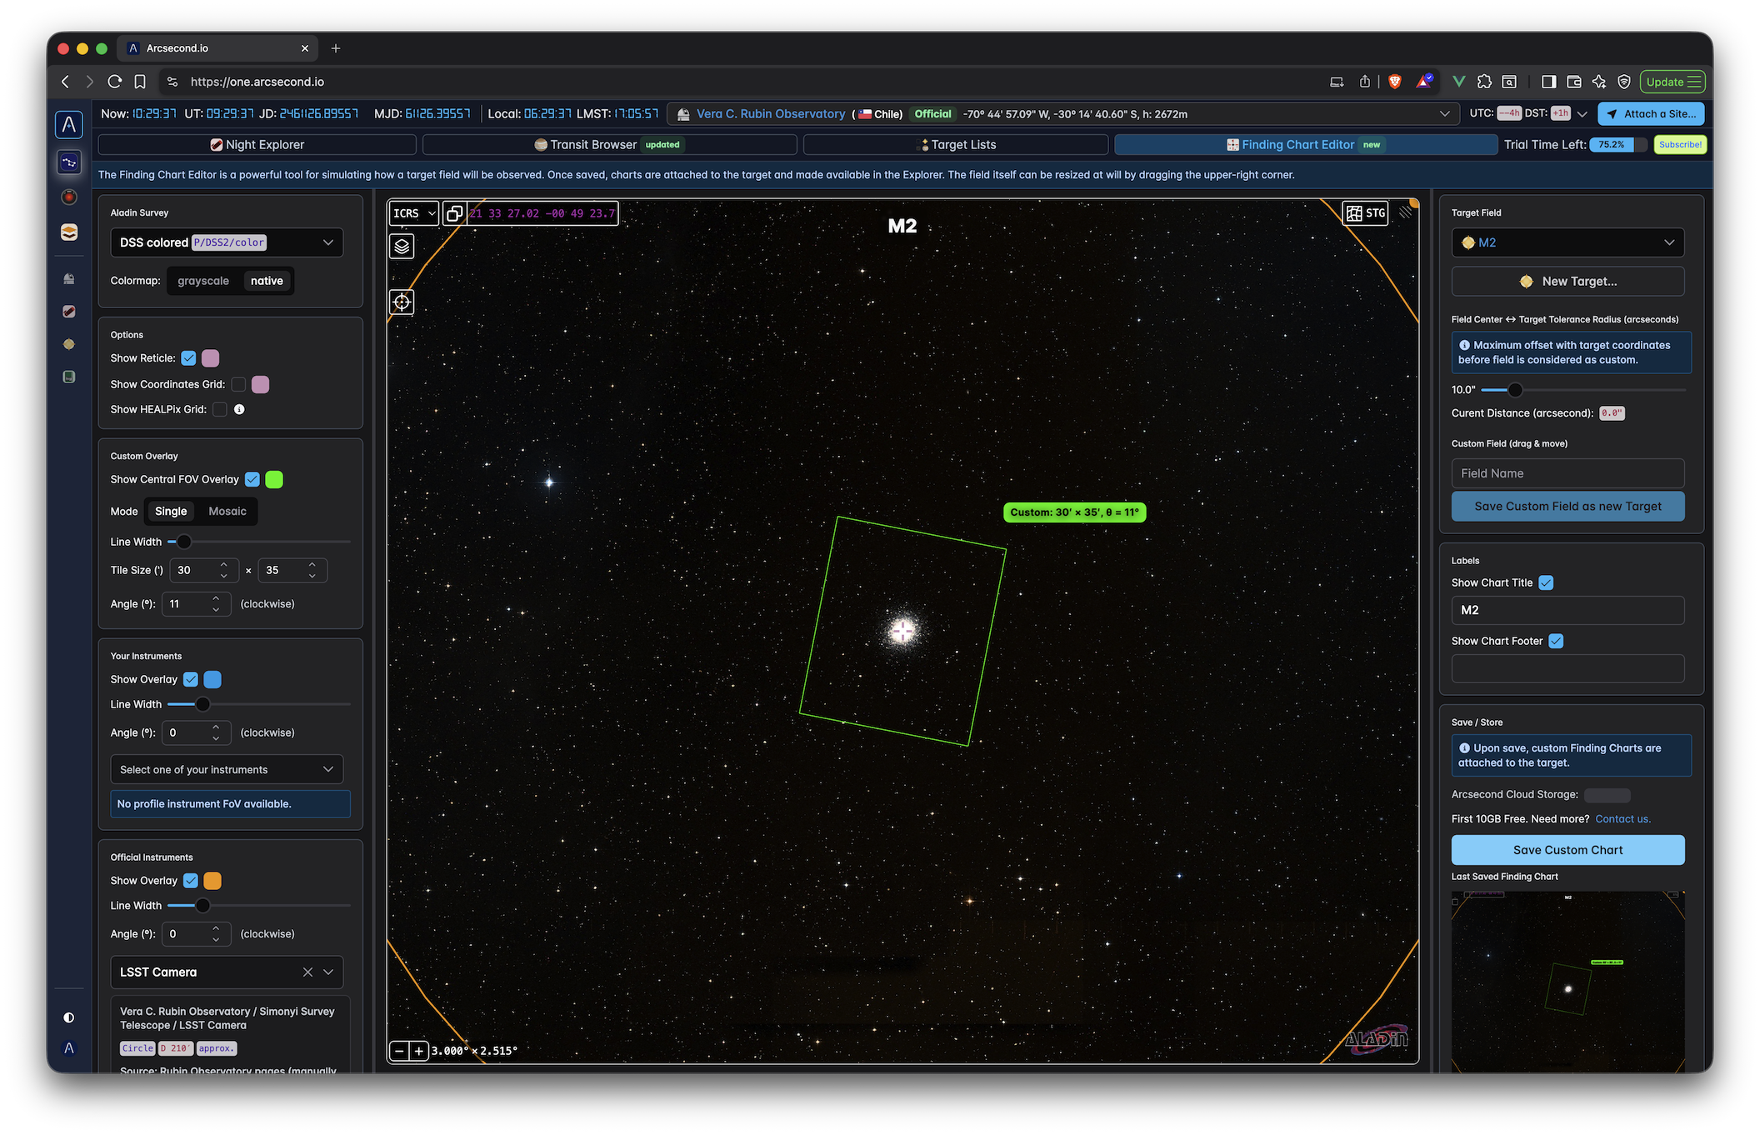1760x1135 pixels.
Task: Toggle the Show Central FOV Overlay checkbox
Action: point(252,479)
